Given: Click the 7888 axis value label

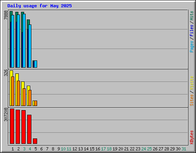Looking at the screenshot, I should pyautogui.click(x=6, y=15).
